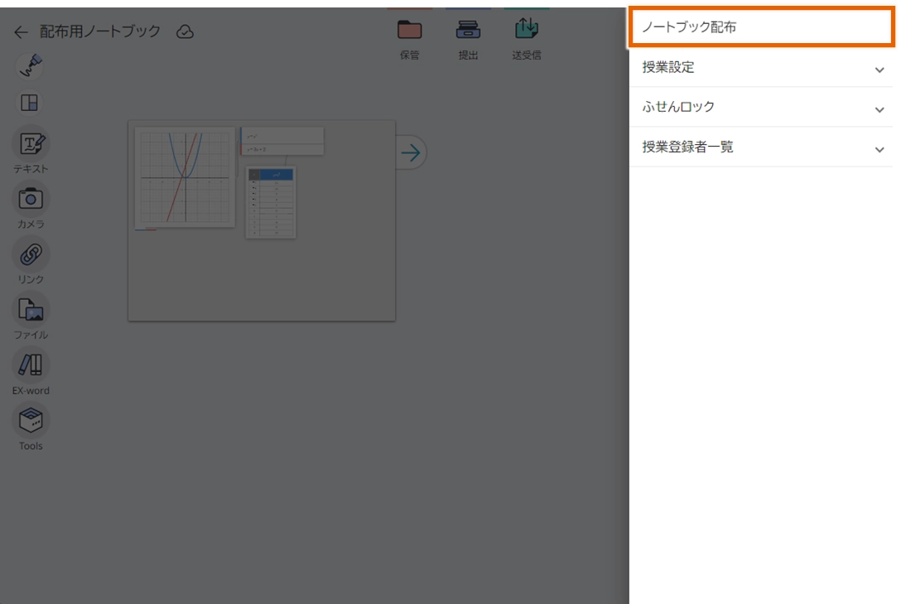The width and height of the screenshot is (901, 604).
Task: Open the Tools box
Action: [31, 420]
